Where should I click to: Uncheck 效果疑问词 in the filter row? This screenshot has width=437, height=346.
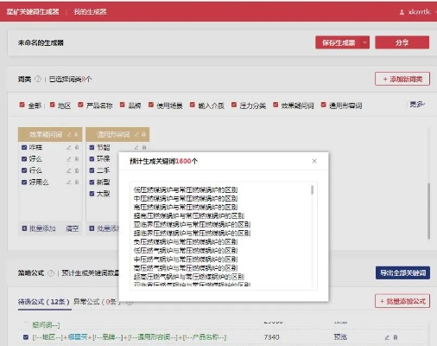275,105
